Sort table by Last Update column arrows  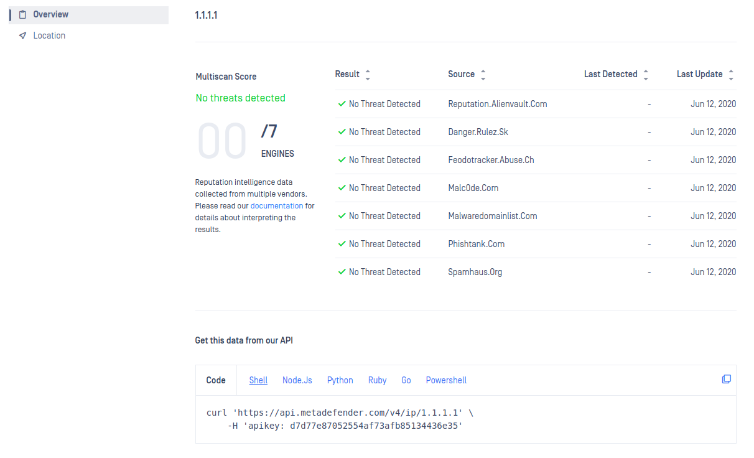coord(731,75)
